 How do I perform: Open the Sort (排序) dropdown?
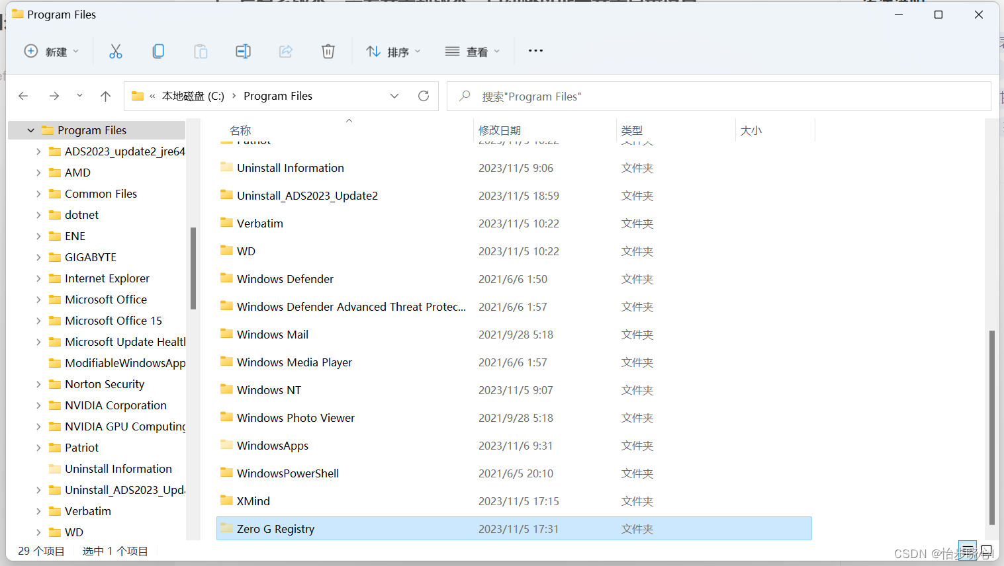(393, 52)
